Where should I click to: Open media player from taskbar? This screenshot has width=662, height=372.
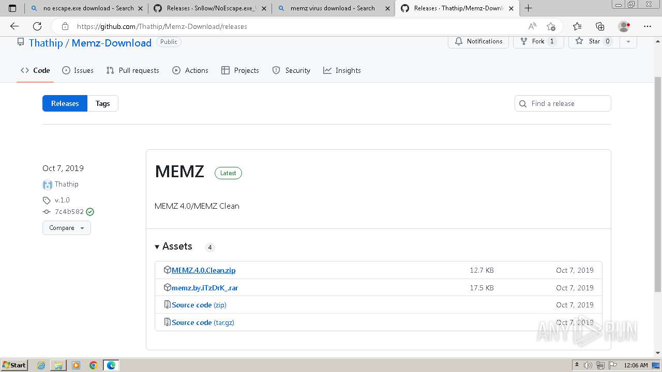[76, 365]
